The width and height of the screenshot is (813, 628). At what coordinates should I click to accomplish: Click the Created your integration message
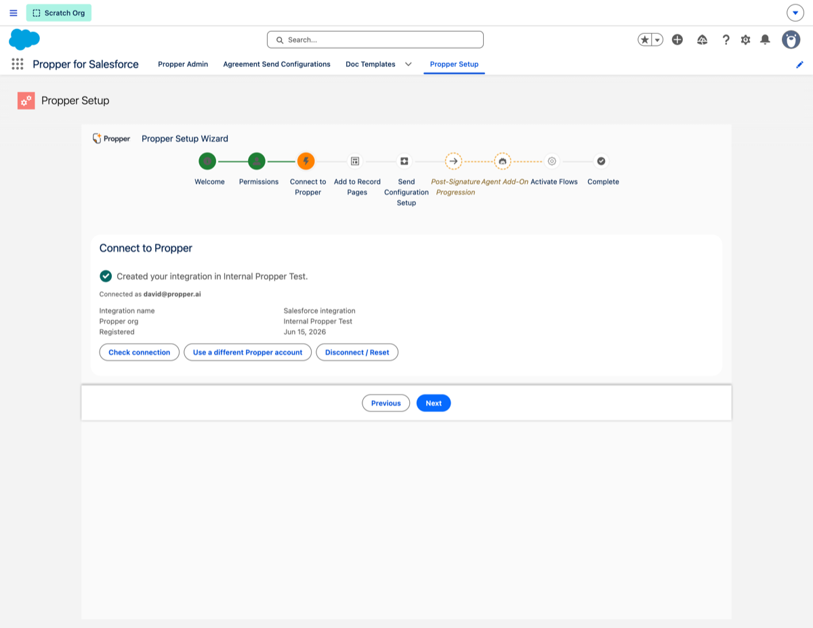(212, 277)
